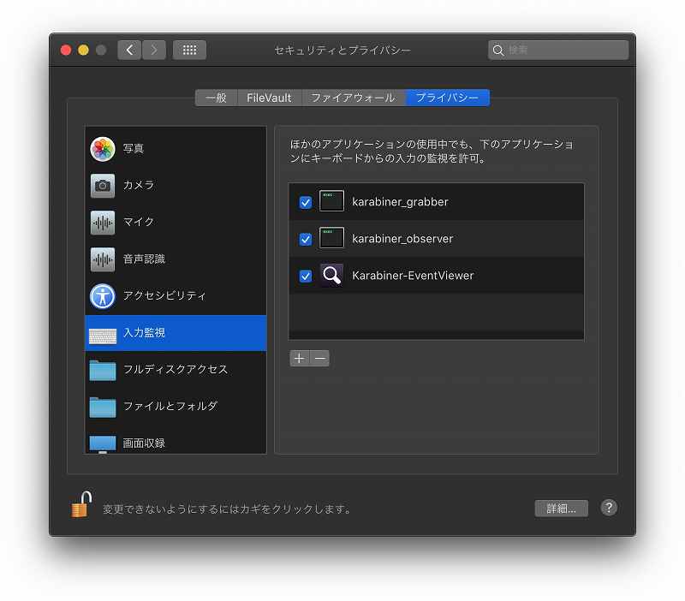Select the karabiner_grabber name text
Screen dimensions: 685x601
point(400,202)
